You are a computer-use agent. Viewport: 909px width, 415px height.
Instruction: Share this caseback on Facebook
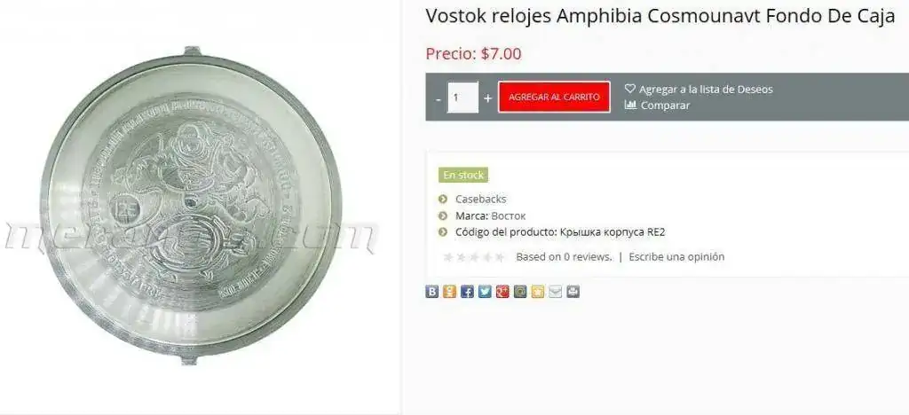(467, 292)
